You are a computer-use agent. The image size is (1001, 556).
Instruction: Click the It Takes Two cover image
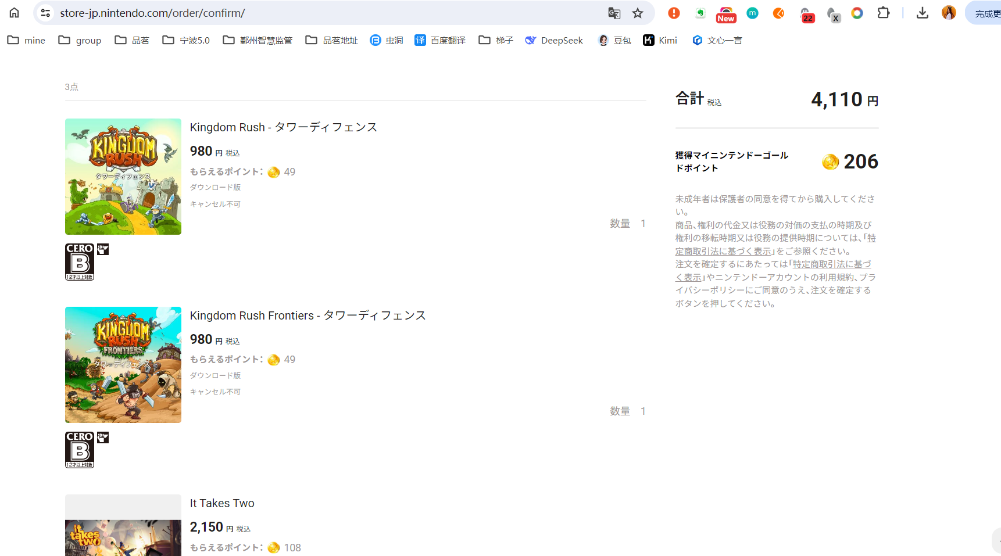click(x=123, y=525)
